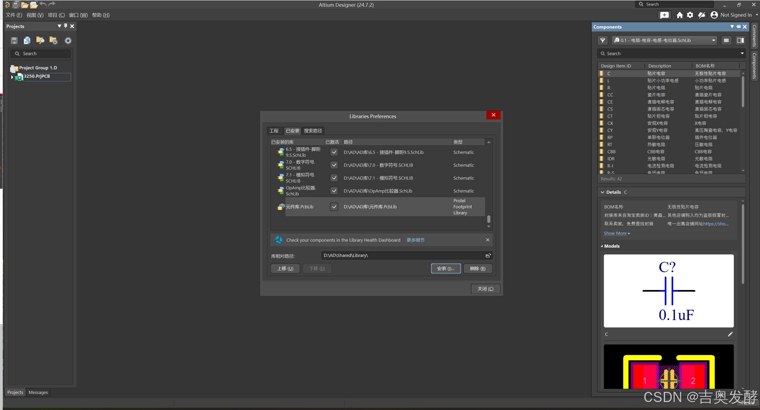Open the preferences gear icon in top bar
760x410 pixels.
click(690, 15)
